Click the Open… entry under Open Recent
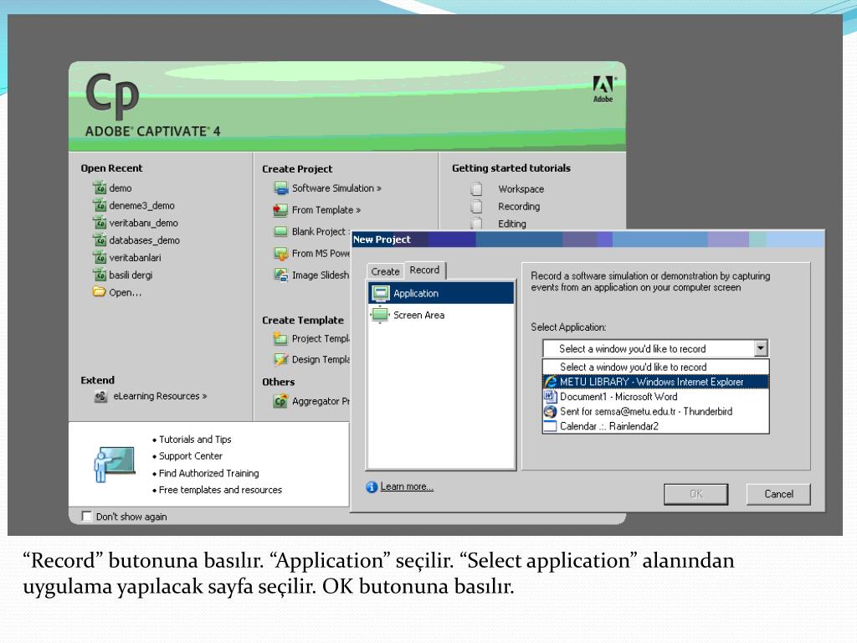Viewport: 857px width, 643px height. [x=126, y=292]
